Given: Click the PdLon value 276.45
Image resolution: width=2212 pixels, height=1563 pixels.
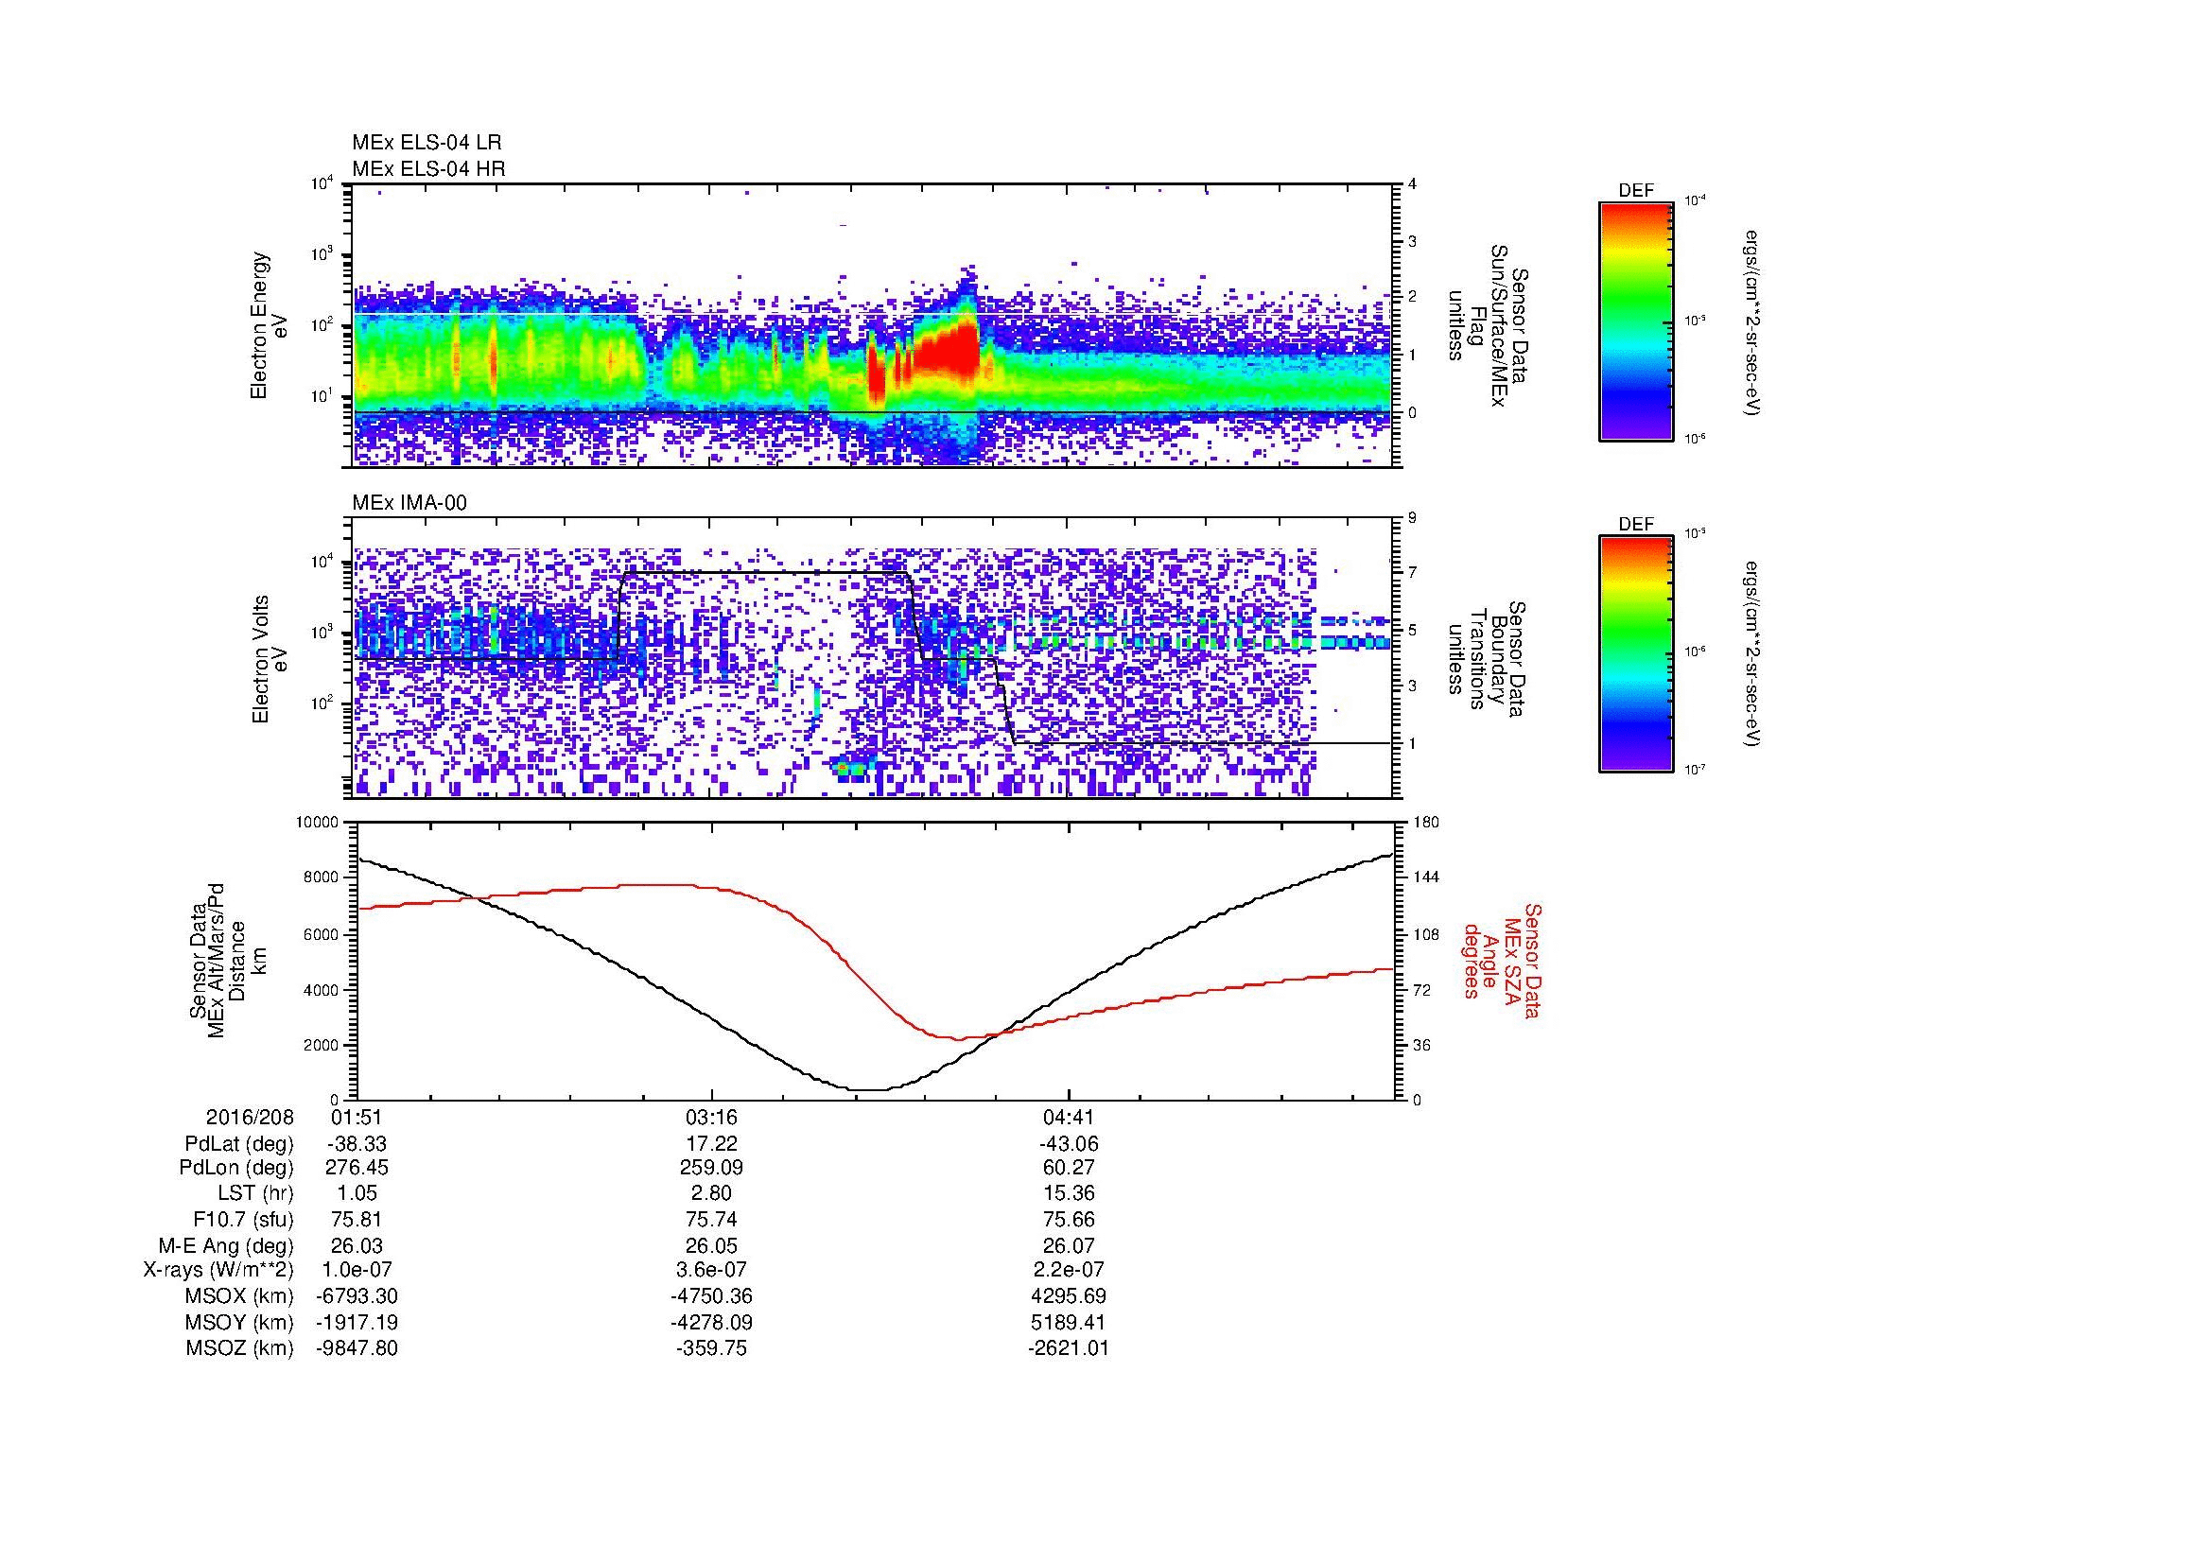Looking at the screenshot, I should [x=357, y=1168].
